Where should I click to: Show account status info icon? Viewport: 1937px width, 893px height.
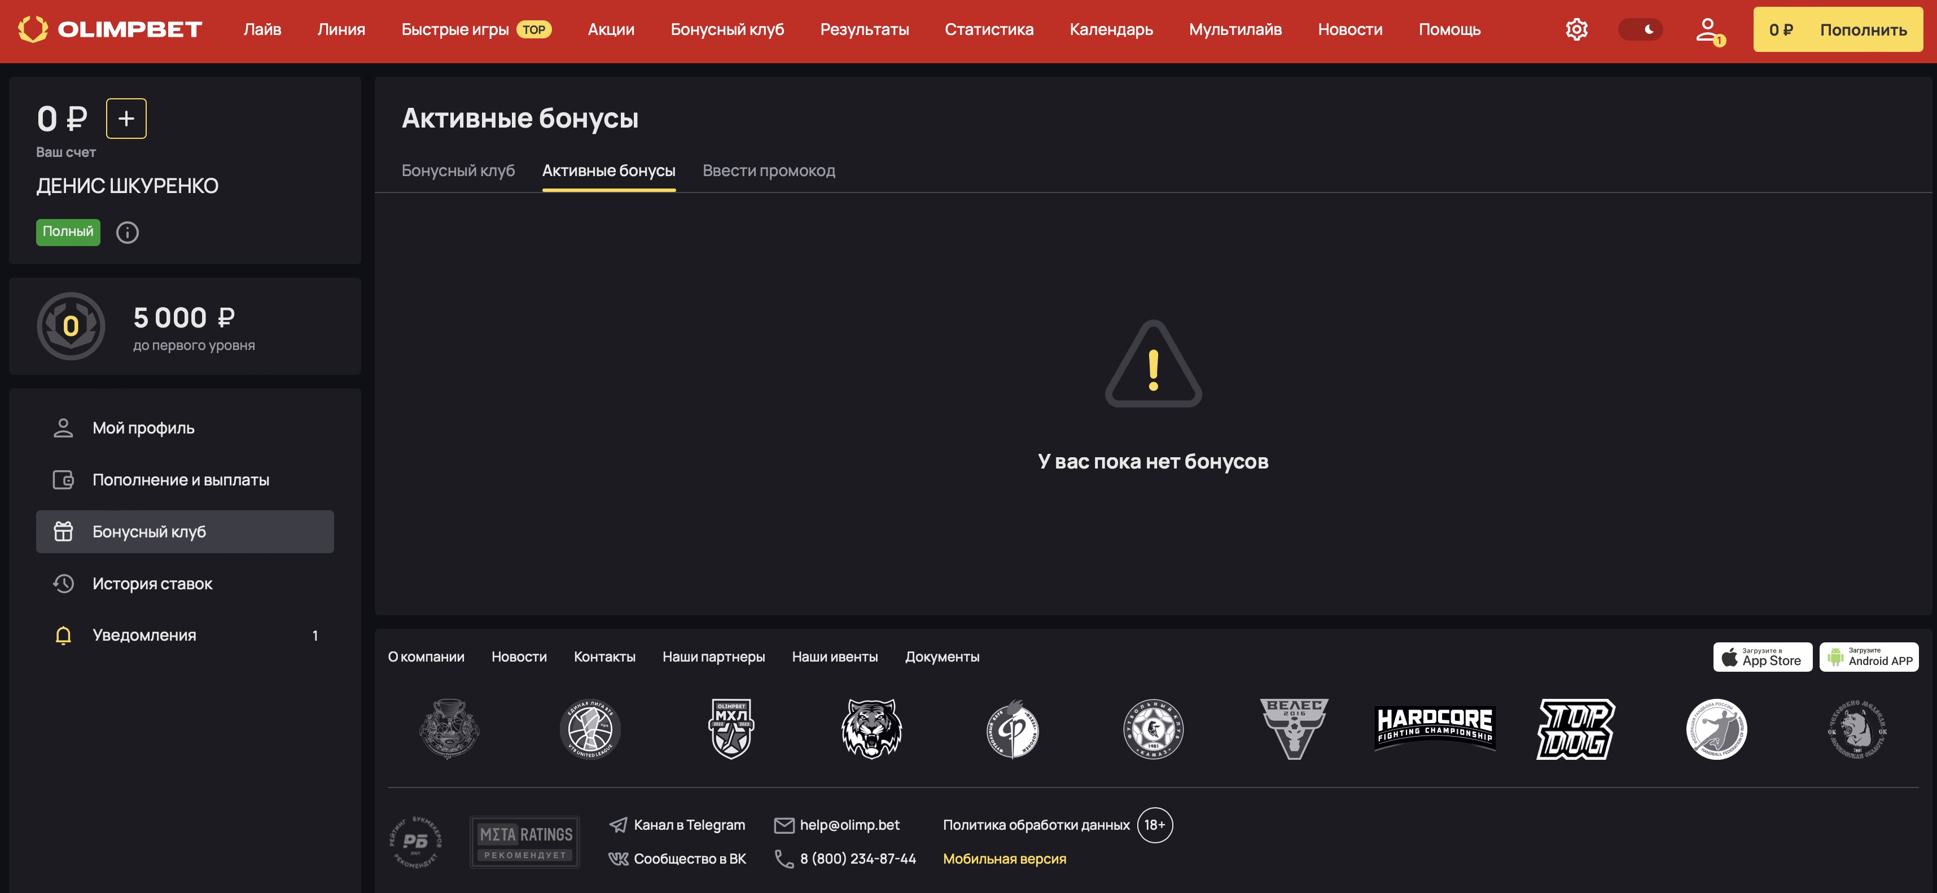(127, 233)
